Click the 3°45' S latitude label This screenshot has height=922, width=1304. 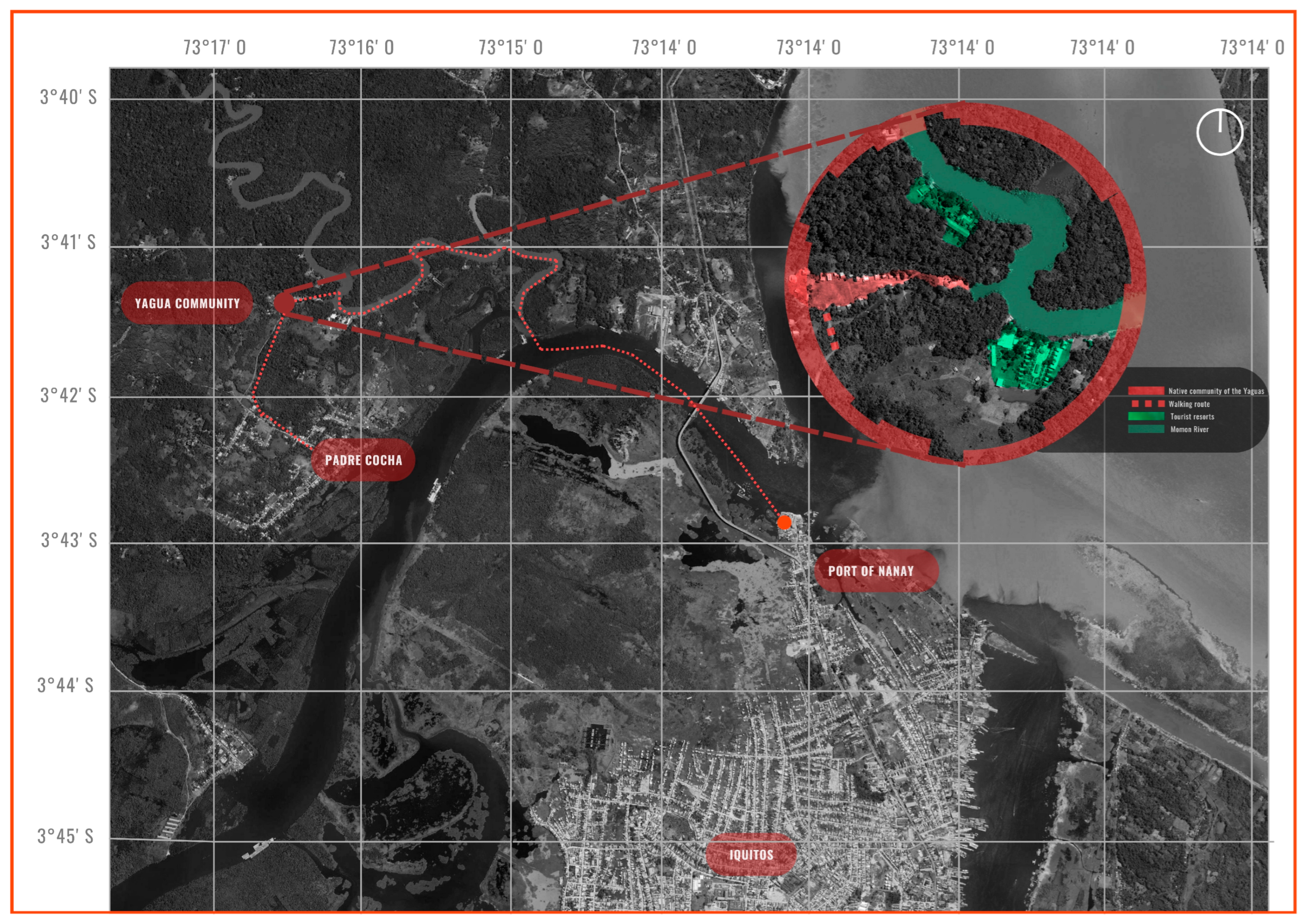(x=65, y=836)
